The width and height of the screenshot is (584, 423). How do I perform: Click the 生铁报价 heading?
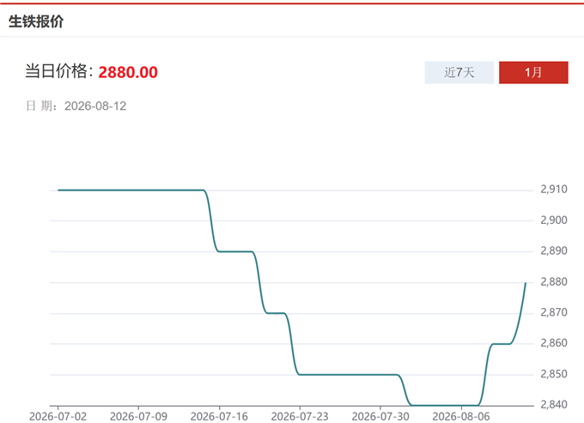pyautogui.click(x=36, y=21)
